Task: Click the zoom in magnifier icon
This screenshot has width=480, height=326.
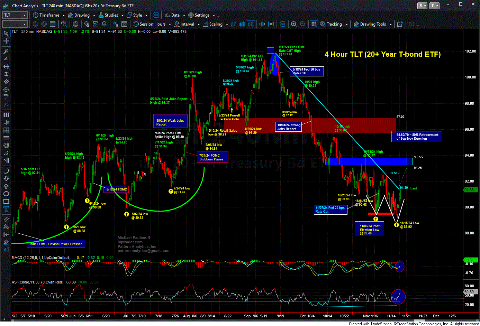Action: pos(294,24)
